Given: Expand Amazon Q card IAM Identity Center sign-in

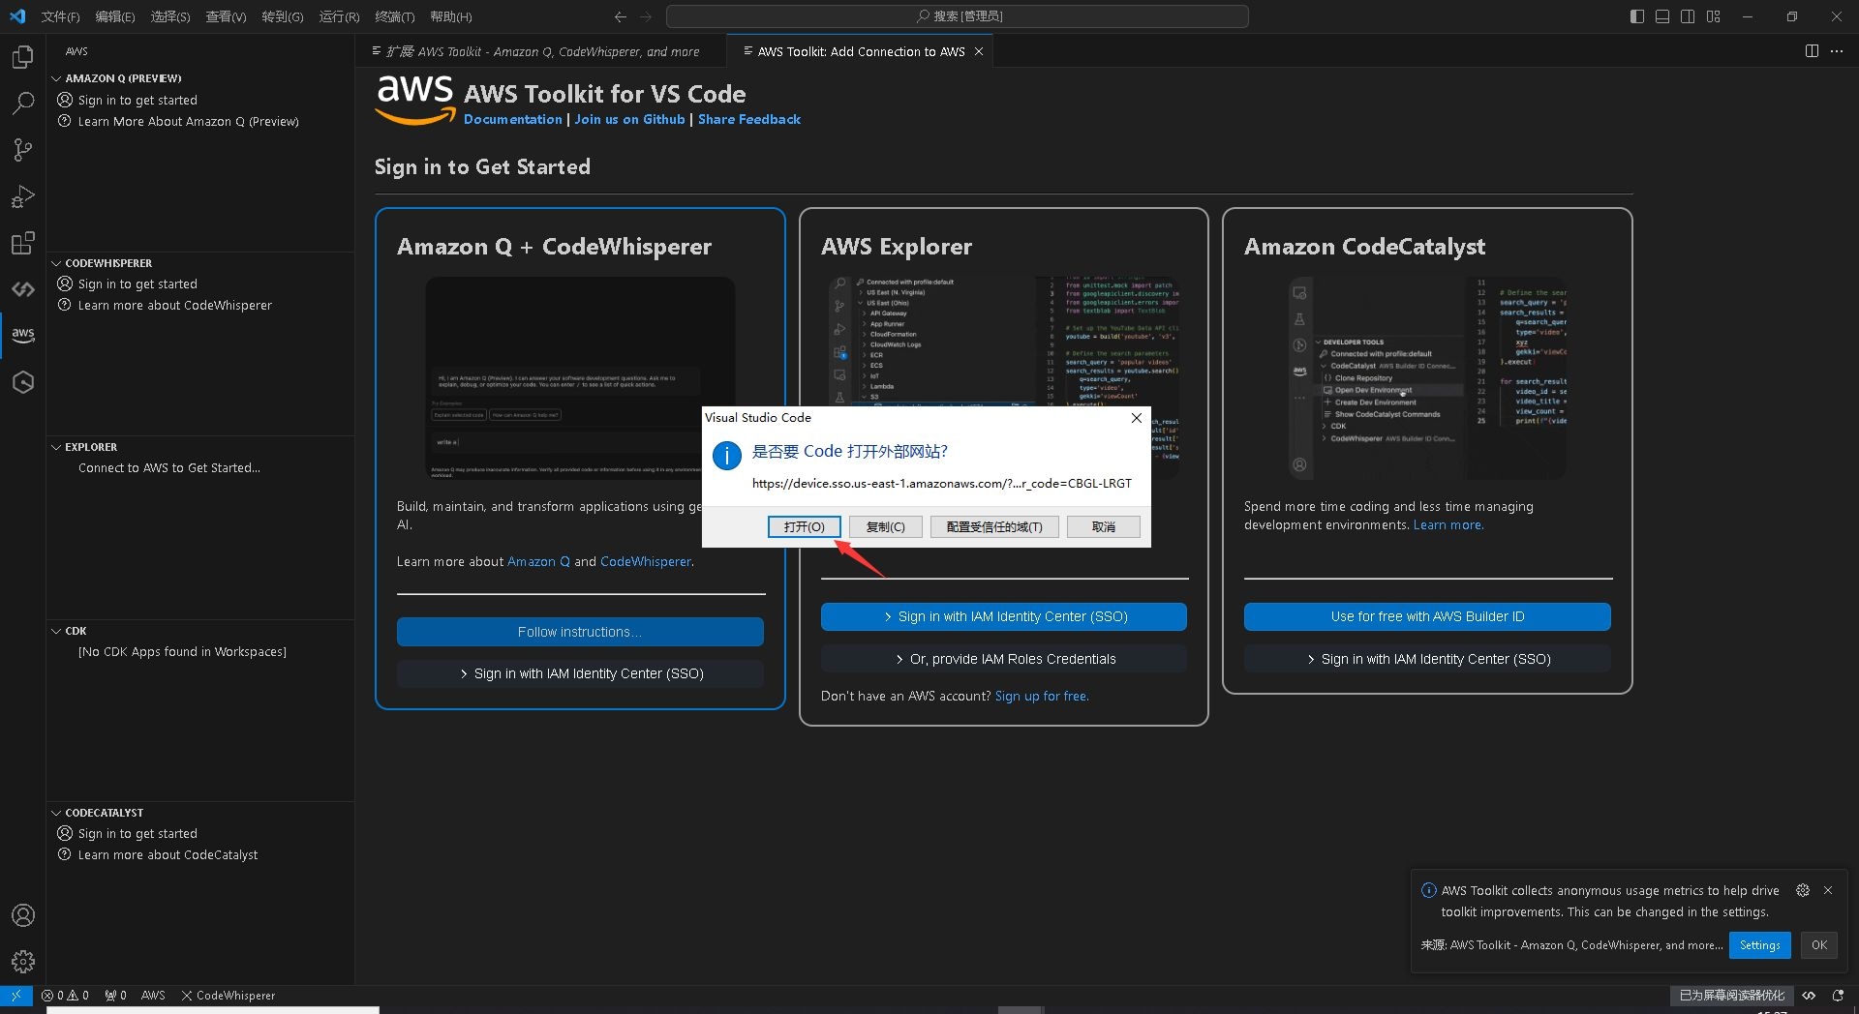Looking at the screenshot, I should [x=580, y=673].
